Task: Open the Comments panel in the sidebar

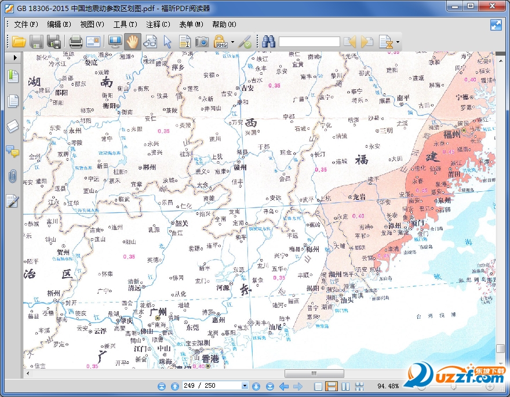Action: point(13,151)
